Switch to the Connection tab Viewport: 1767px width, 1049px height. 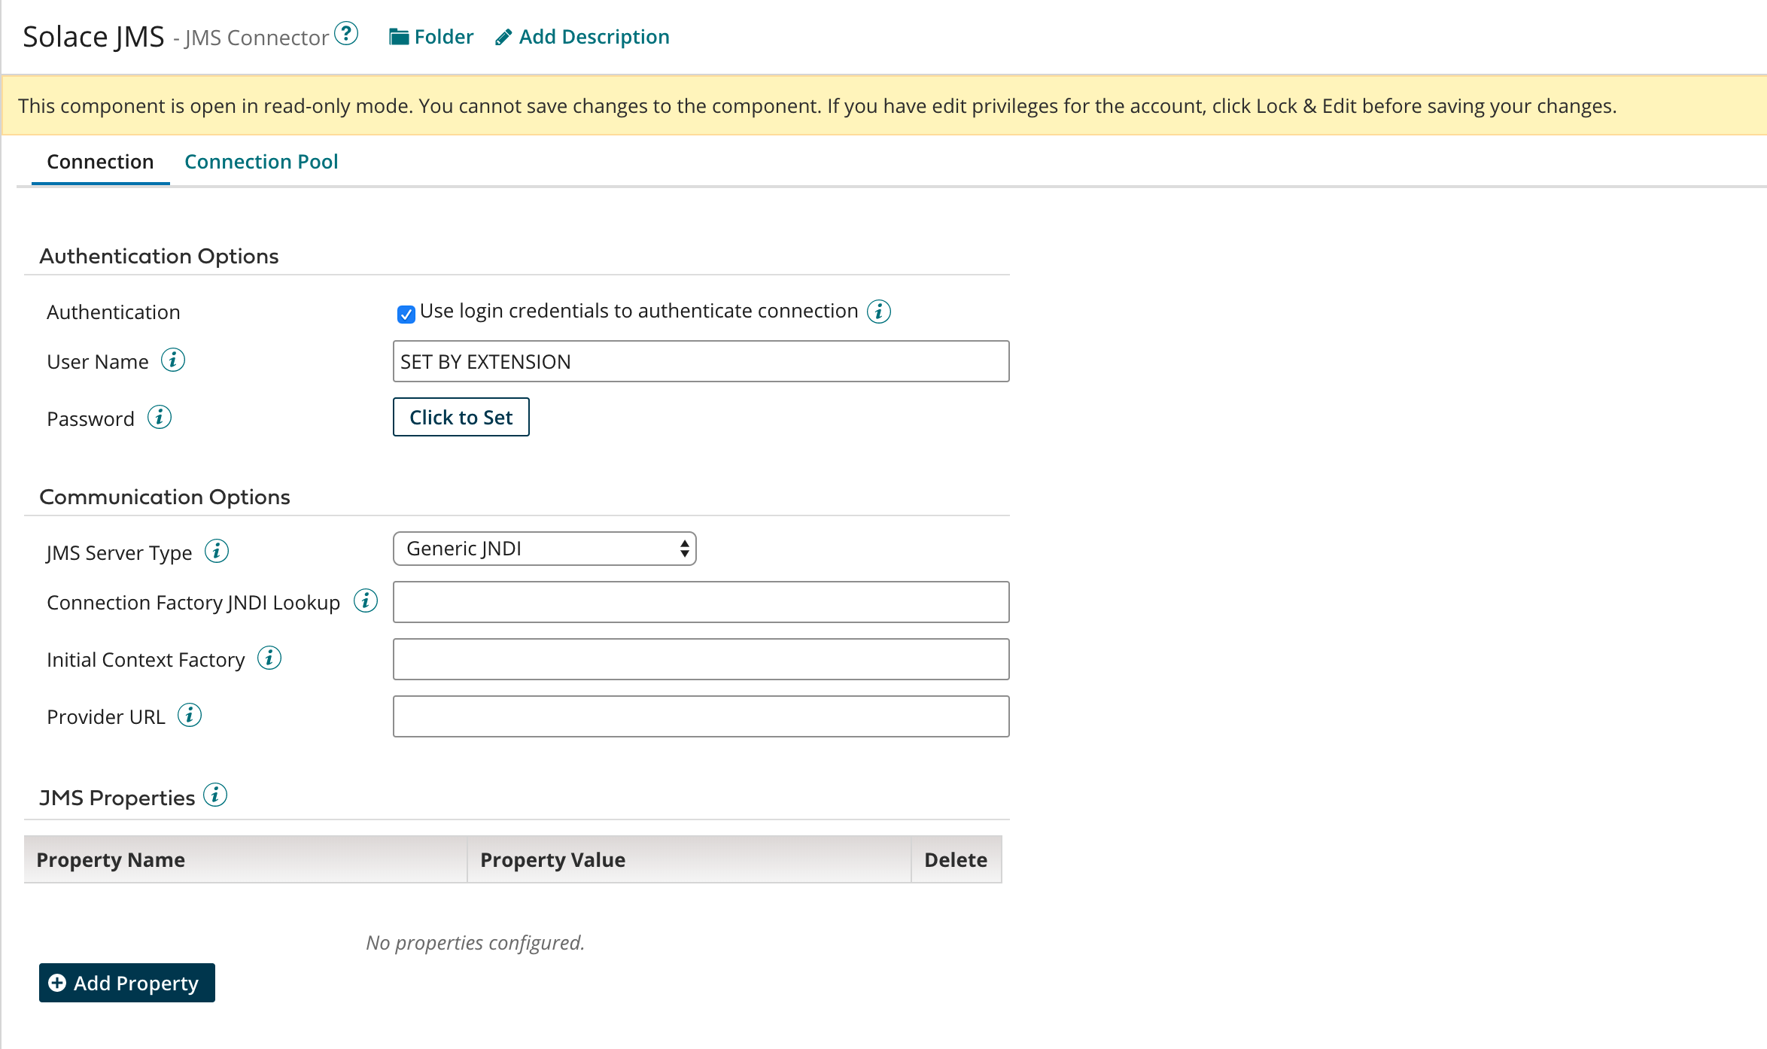[100, 162]
